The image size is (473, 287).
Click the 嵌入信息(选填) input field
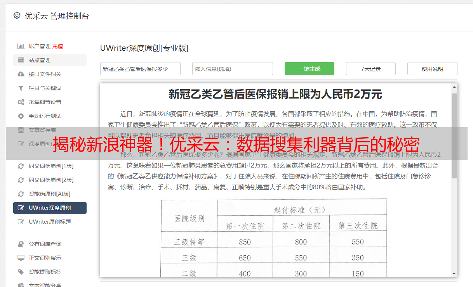click(x=233, y=69)
